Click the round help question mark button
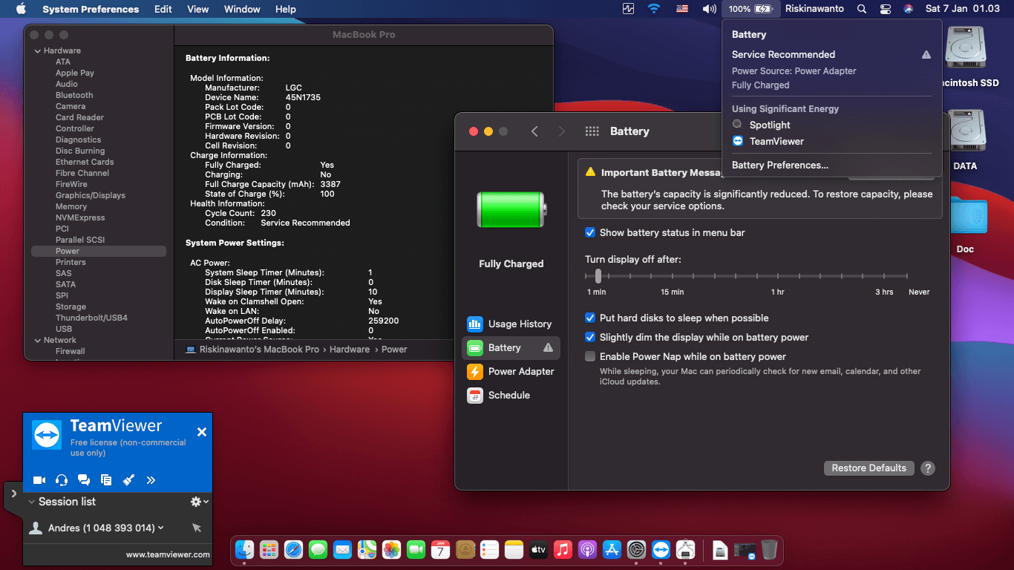 point(927,468)
